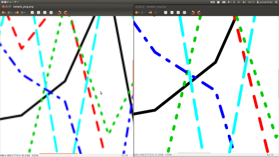Open the clock showing 02:11
This screenshot has height=157, width=279.
tap(251, 2)
